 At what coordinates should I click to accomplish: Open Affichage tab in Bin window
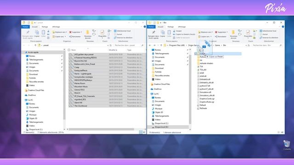tap(181, 27)
